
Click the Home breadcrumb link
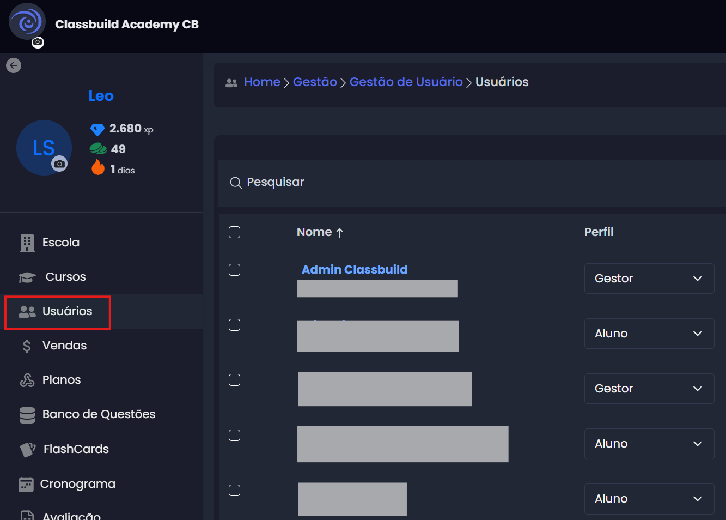pos(262,82)
